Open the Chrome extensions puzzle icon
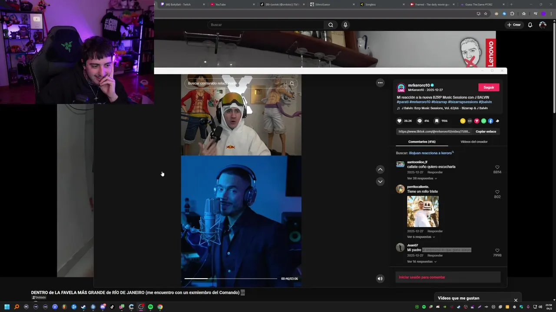556x312 pixels. tap(512, 13)
